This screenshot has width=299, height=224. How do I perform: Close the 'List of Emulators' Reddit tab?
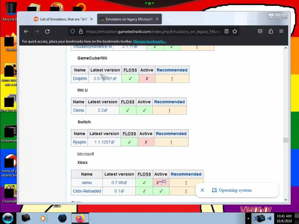coord(91,19)
